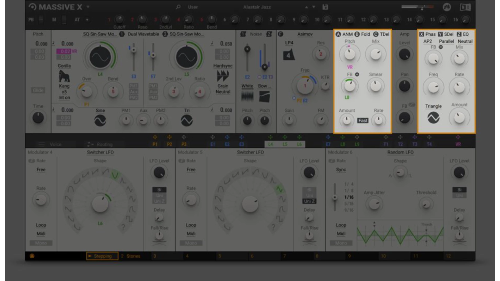Click the Amp Level knob

[x=404, y=54]
